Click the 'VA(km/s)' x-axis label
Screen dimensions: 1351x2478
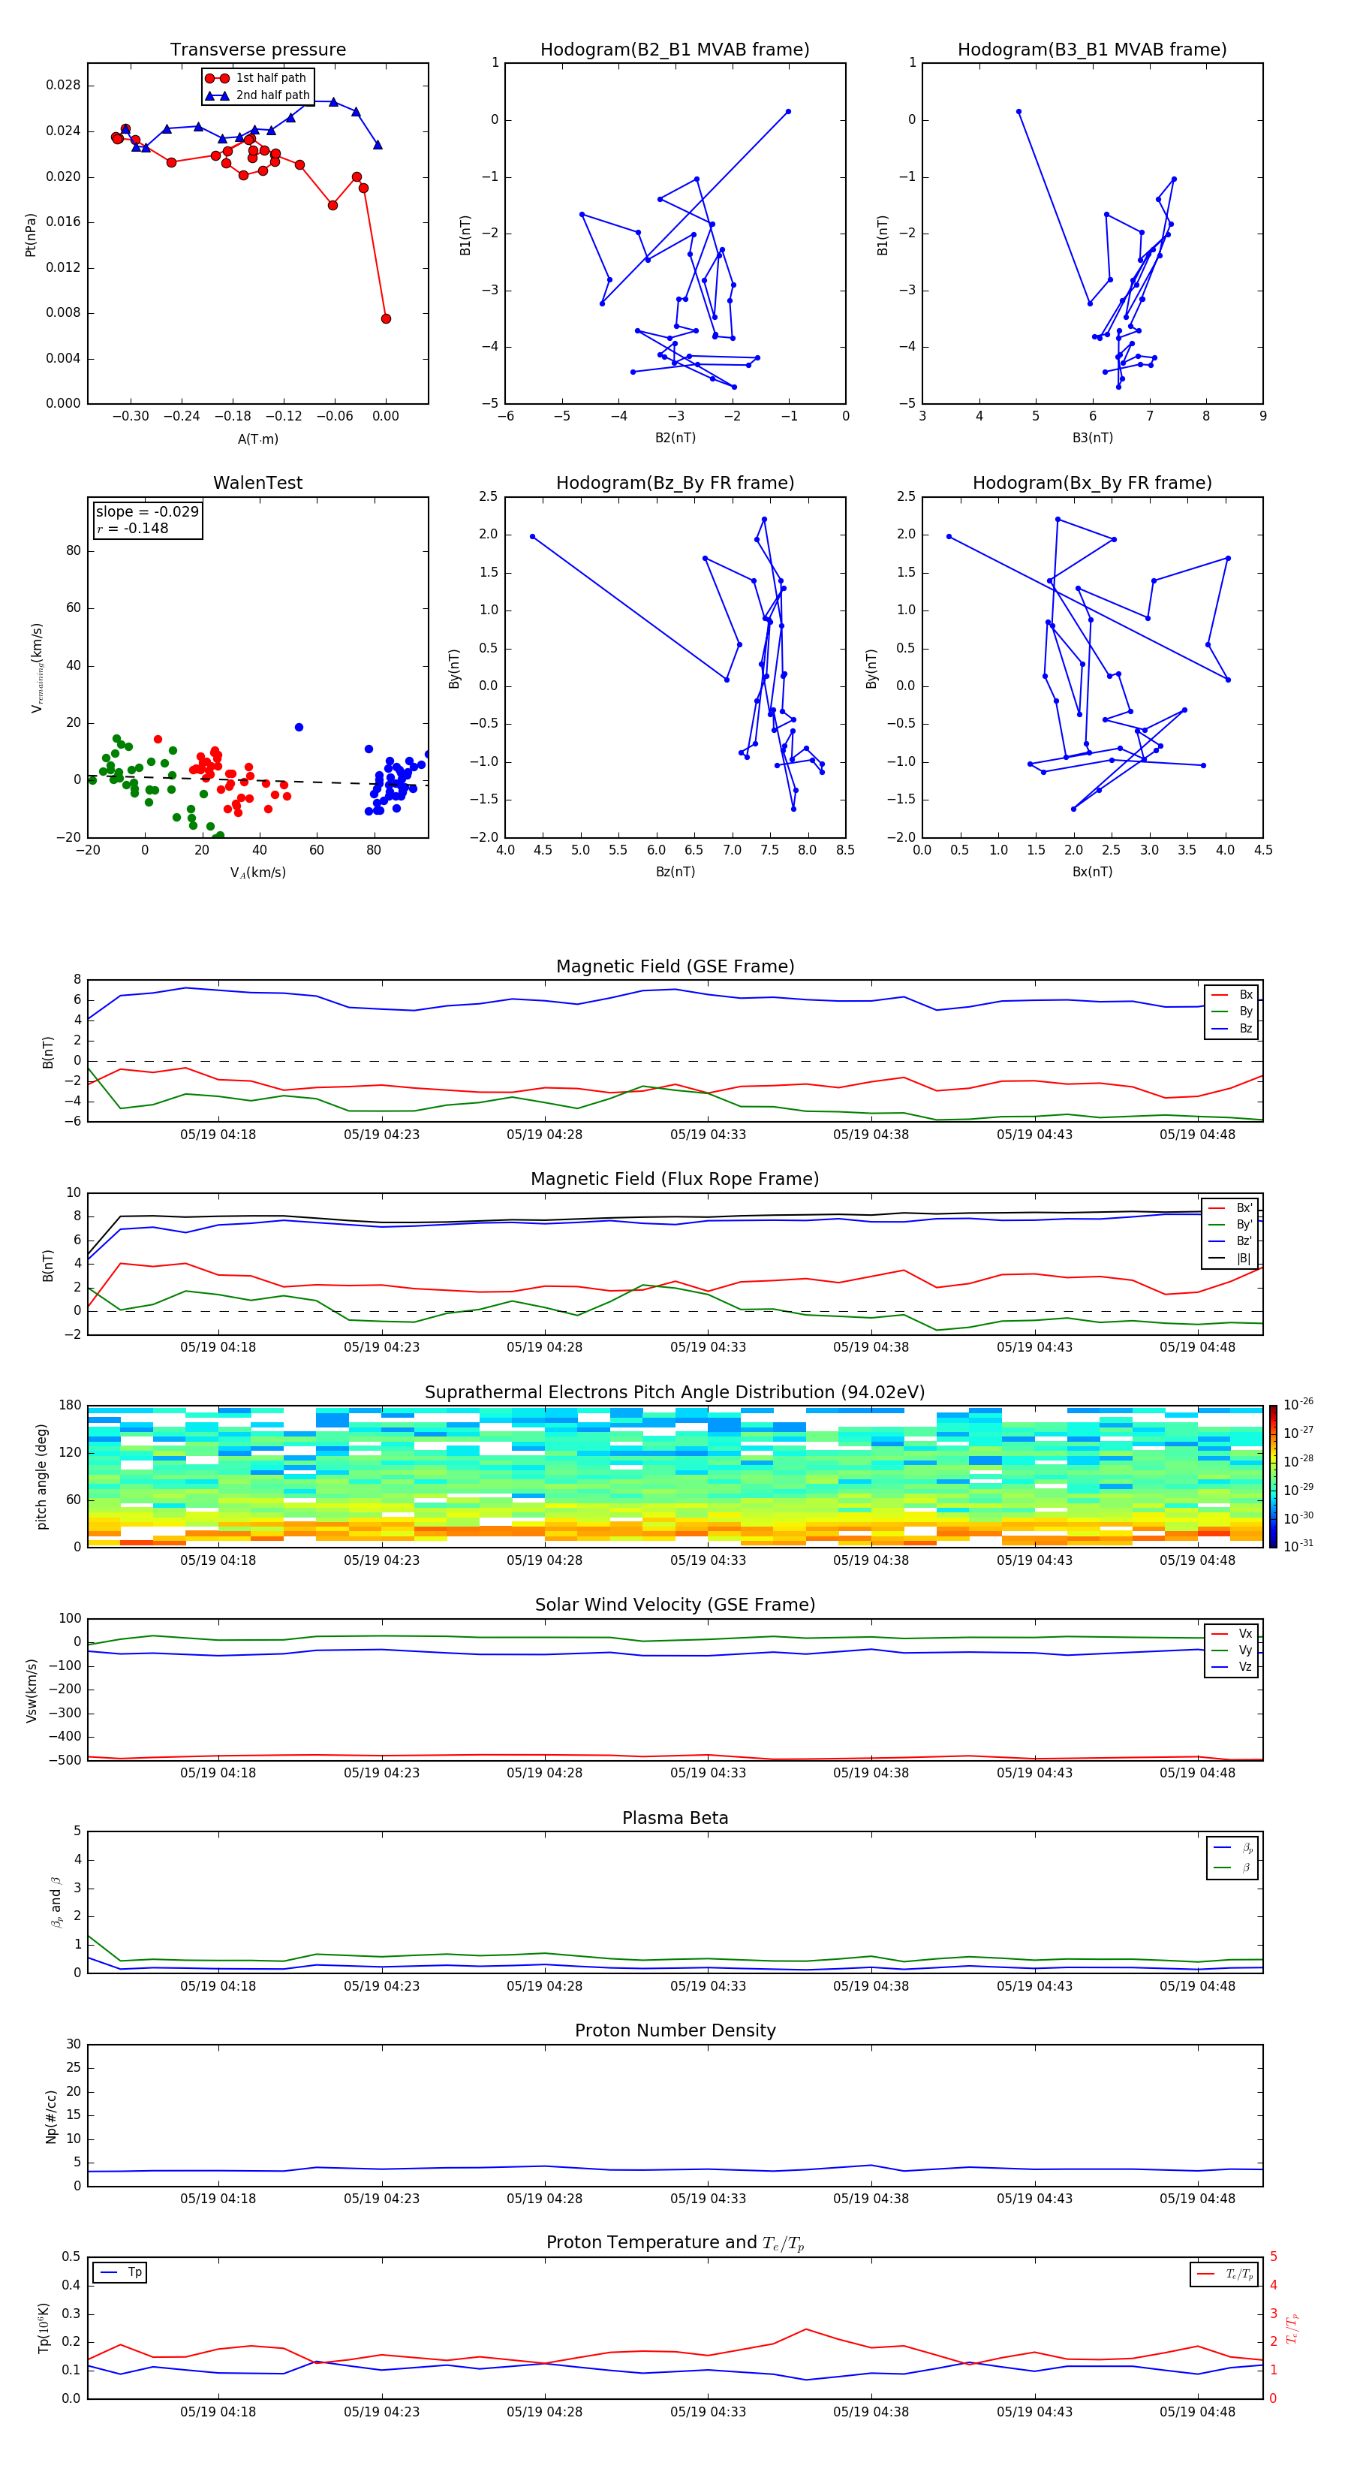257,873
